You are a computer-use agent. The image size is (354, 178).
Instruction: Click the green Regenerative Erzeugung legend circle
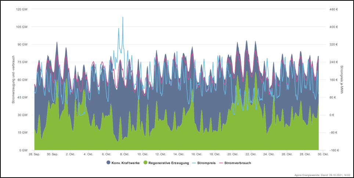coord(145,163)
